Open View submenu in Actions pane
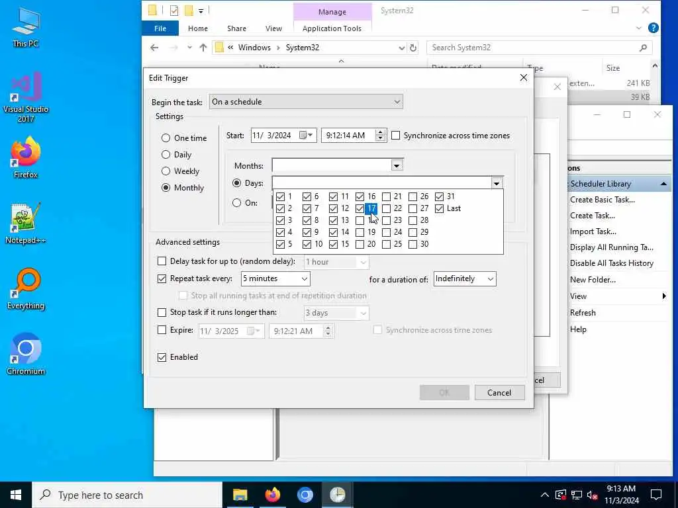The image size is (678, 508). point(618,296)
